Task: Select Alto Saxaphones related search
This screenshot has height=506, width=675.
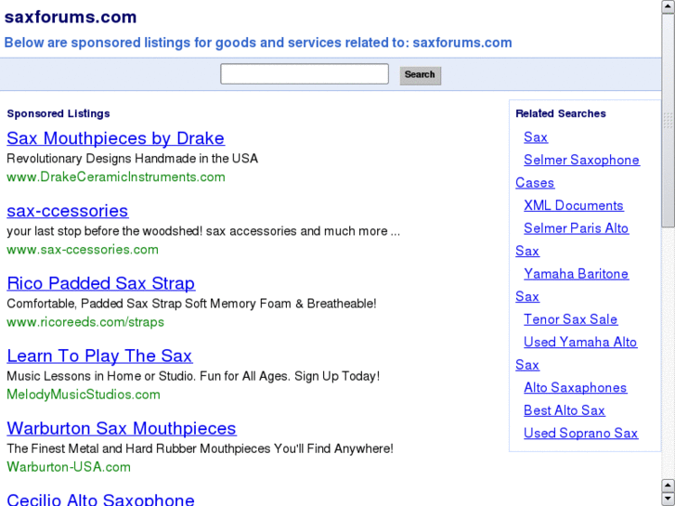Action: point(575,387)
